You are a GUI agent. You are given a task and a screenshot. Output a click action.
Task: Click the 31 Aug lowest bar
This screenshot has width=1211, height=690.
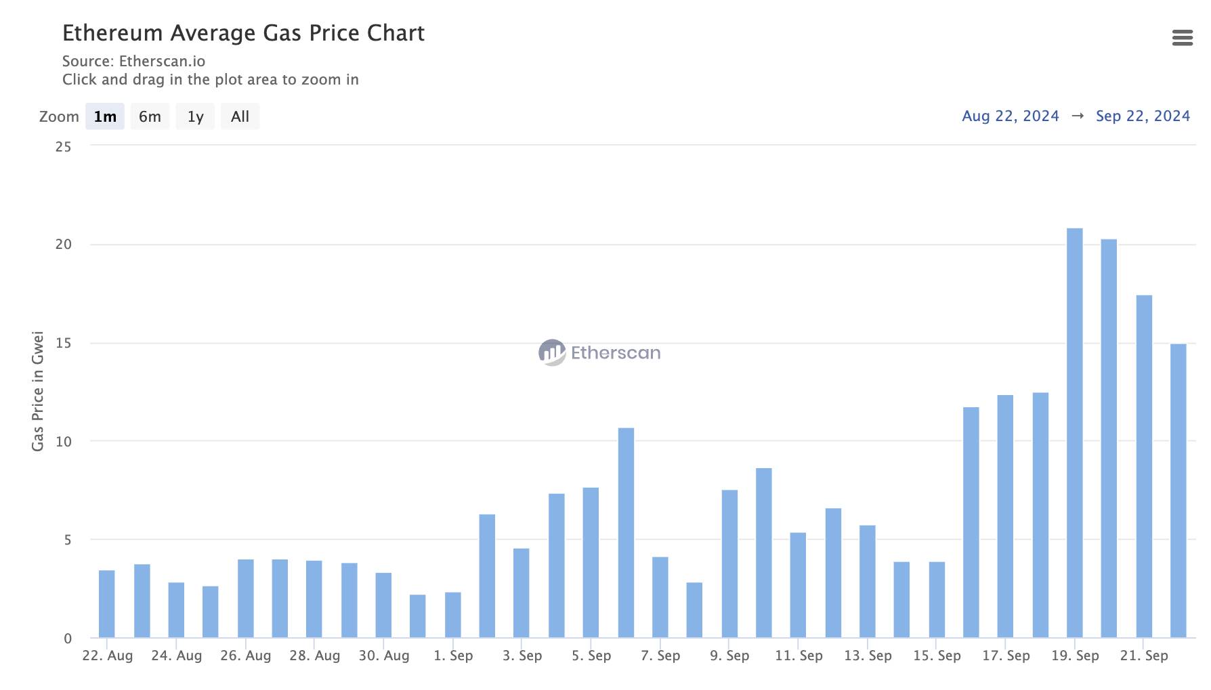[418, 616]
